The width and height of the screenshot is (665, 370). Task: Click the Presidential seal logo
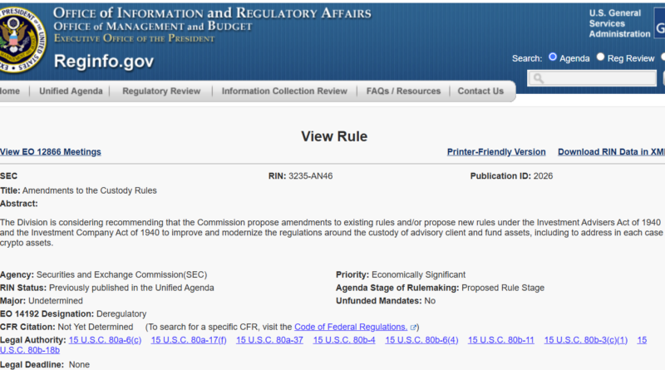point(22,39)
